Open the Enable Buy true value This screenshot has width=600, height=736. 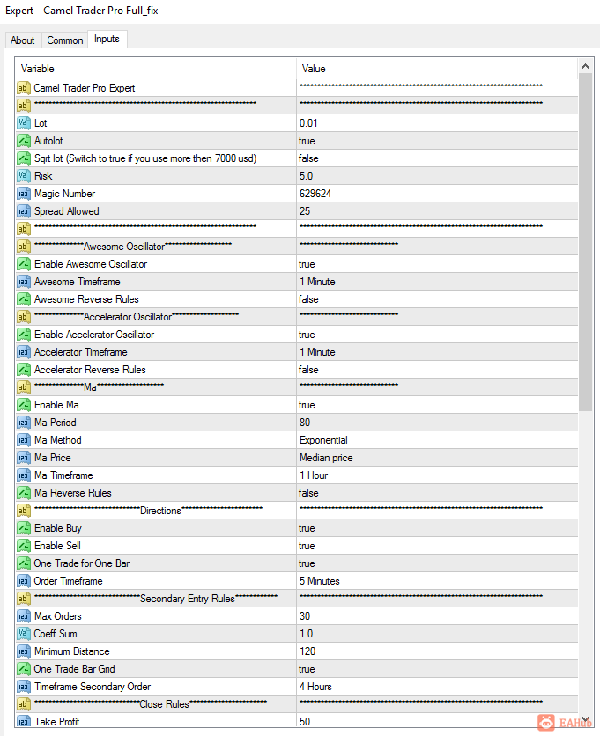437,528
